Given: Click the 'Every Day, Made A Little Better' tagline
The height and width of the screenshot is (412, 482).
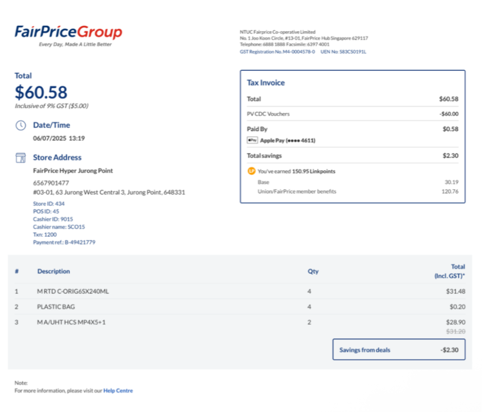Looking at the screenshot, I should 75,44.
